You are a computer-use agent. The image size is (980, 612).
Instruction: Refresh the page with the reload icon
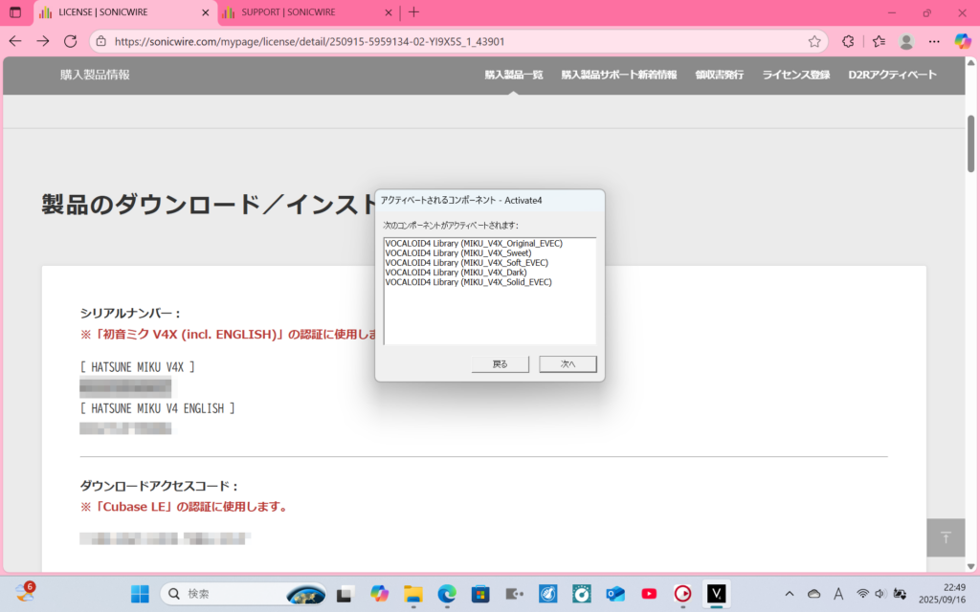coord(70,41)
